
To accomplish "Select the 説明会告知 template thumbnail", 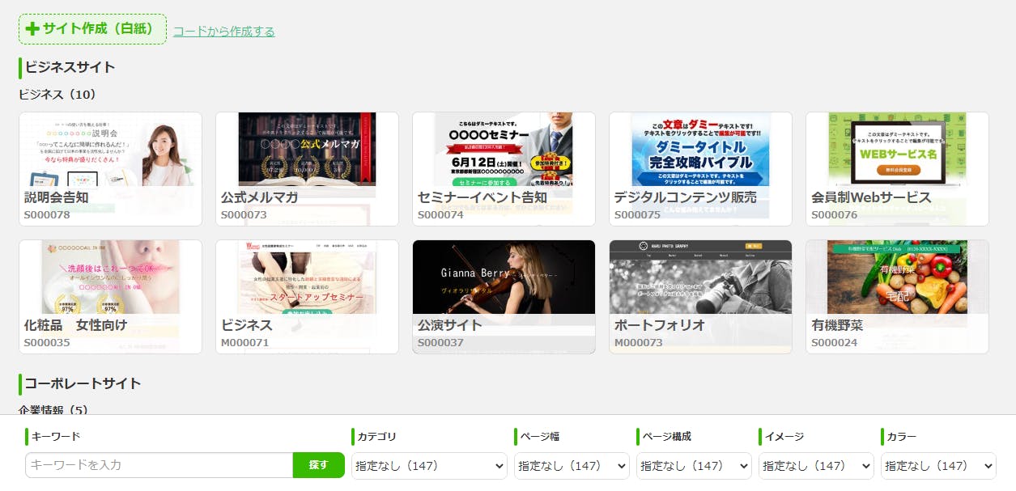I will 110,168.
